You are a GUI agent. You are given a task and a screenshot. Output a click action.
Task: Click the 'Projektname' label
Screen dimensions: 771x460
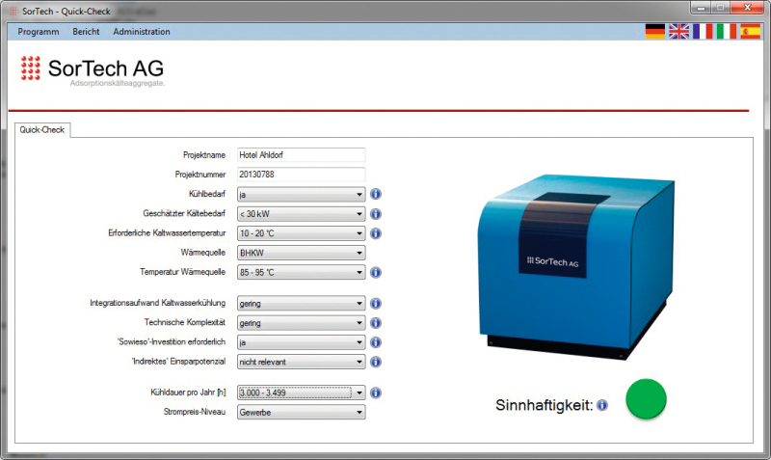(x=204, y=155)
